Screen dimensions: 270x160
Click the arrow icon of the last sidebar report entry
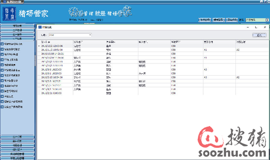(x=2, y=107)
